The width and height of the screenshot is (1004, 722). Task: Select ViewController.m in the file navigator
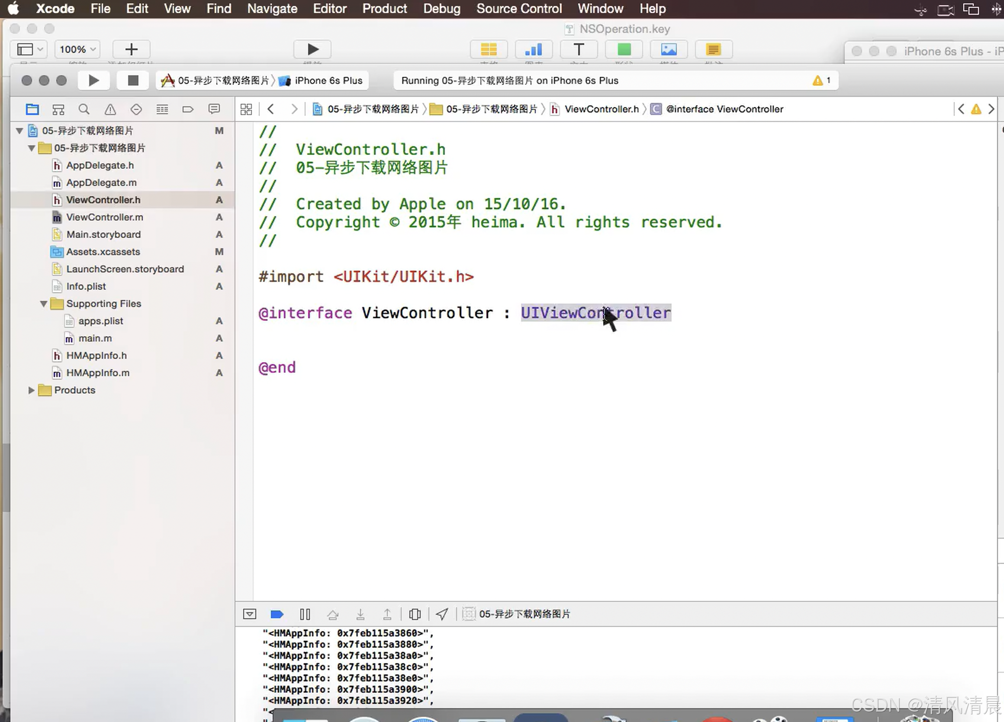pyautogui.click(x=104, y=217)
